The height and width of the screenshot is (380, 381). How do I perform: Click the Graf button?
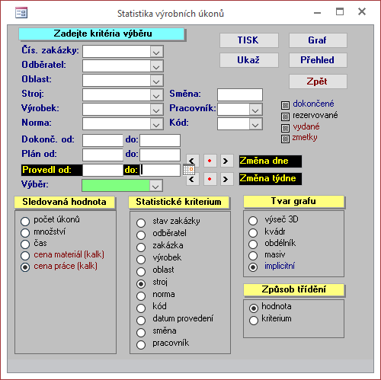pyautogui.click(x=318, y=40)
